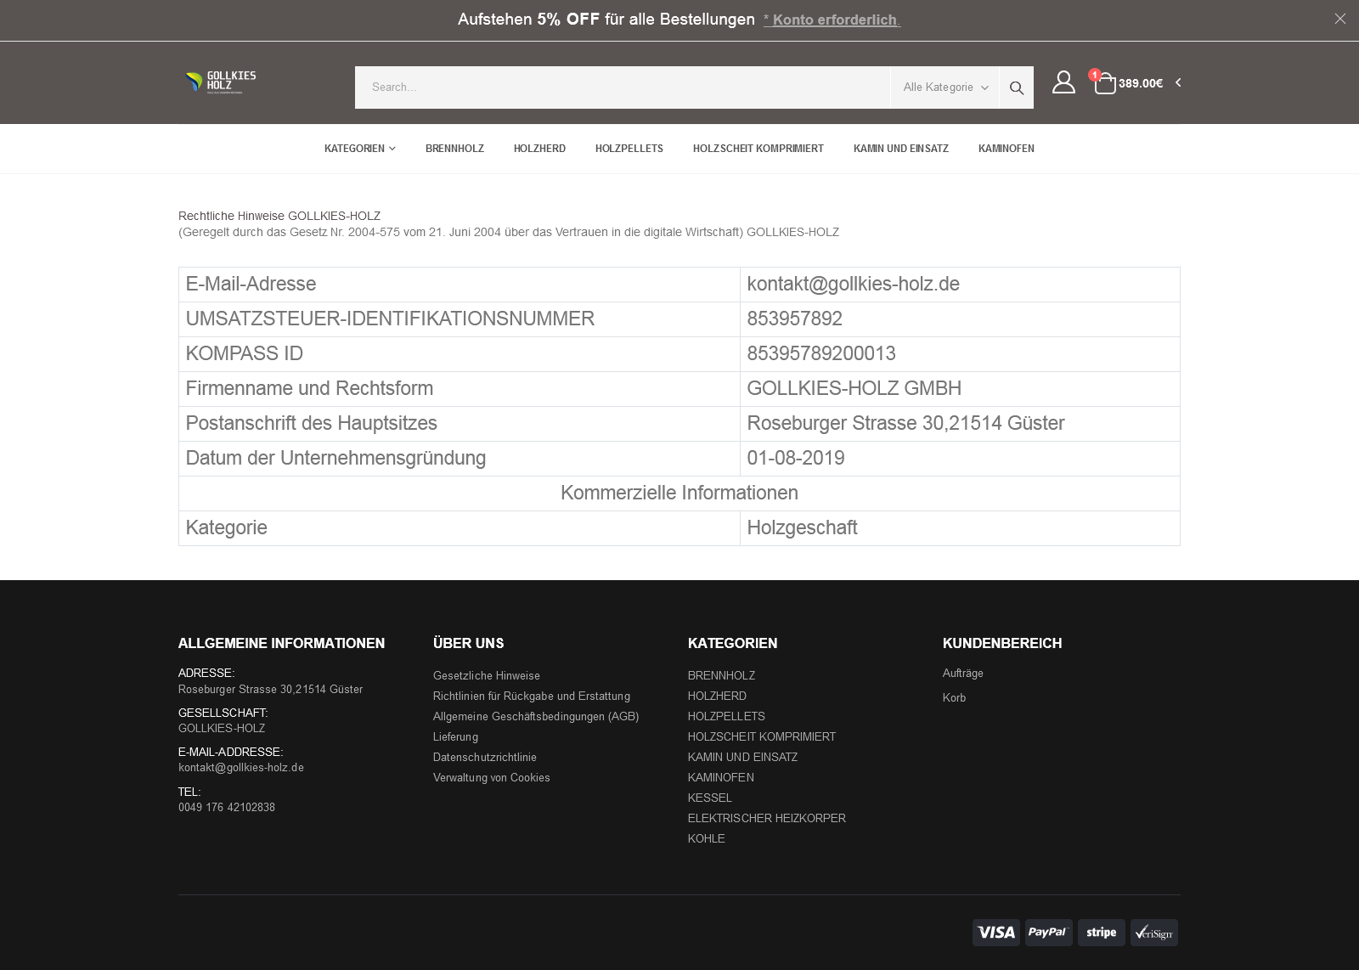Open the Lieferung footer link
Viewport: 1359px width, 970px height.
pyautogui.click(x=455, y=737)
